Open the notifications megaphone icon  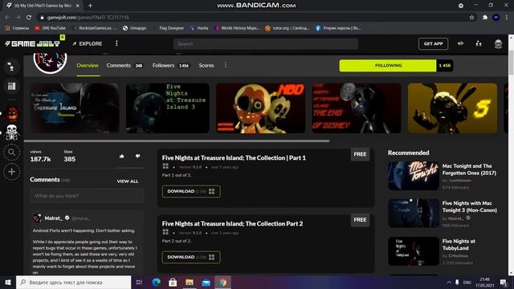[x=460, y=43]
